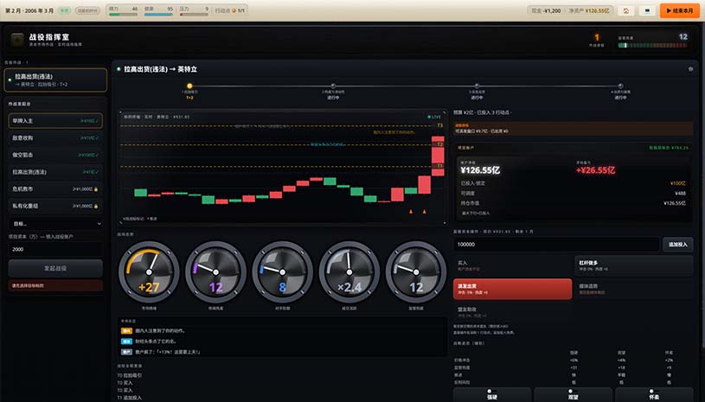Click the red 压力 stress bar

coord(194,15)
